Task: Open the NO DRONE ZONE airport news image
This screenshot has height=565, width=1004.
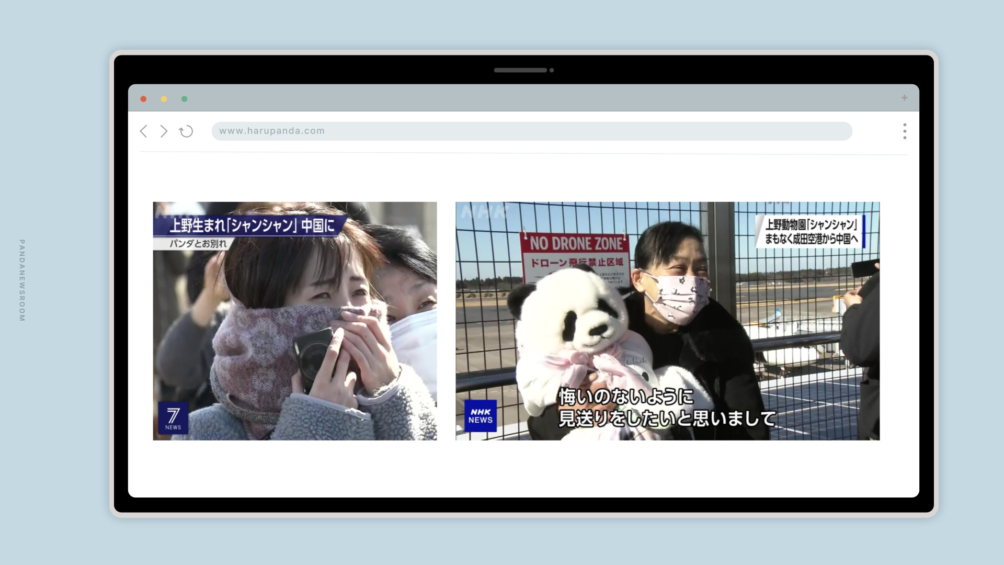Action: click(667, 321)
